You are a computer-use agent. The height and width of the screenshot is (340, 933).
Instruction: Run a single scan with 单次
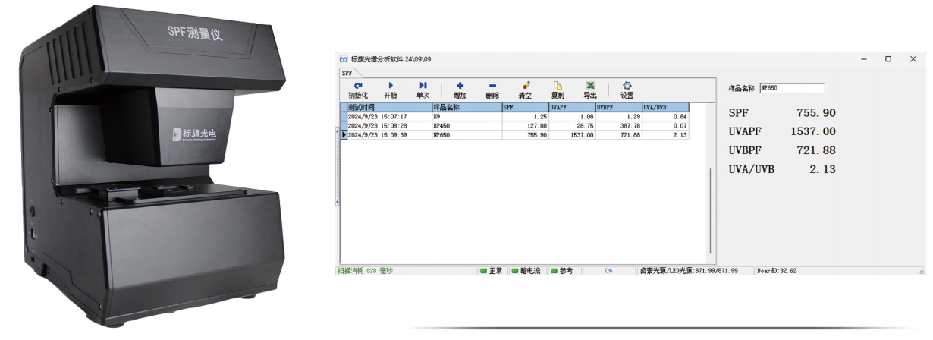tap(423, 90)
